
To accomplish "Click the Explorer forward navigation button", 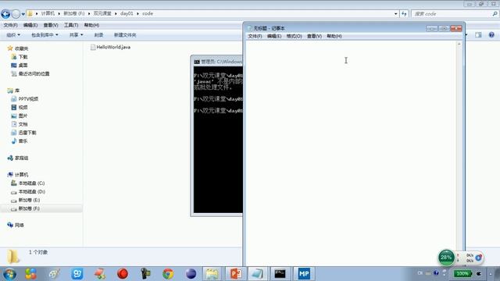I will coord(16,14).
